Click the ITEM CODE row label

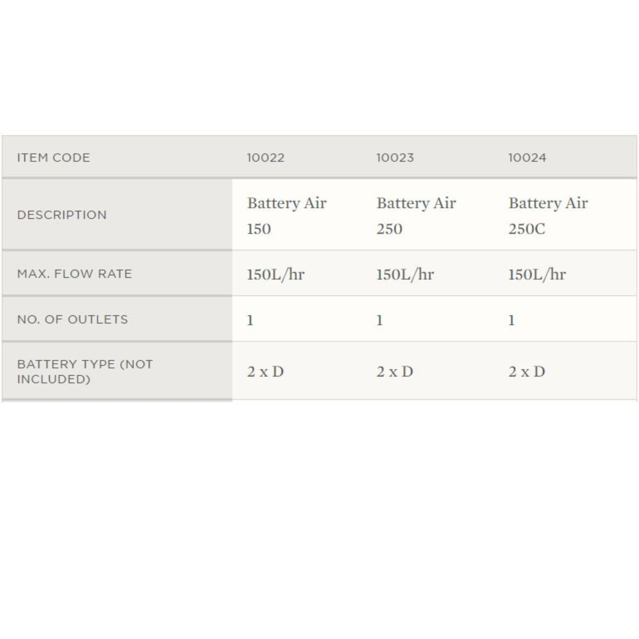point(53,158)
